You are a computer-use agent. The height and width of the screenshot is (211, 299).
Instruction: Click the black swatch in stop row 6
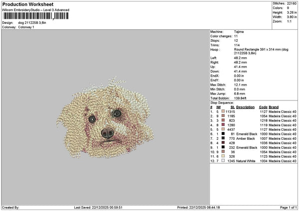[223, 134]
